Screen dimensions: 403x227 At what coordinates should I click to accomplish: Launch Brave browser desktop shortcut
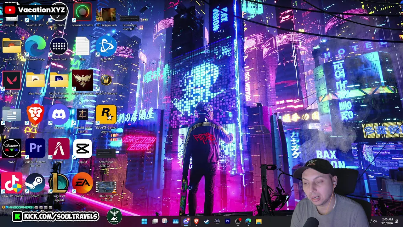[x=35, y=117]
